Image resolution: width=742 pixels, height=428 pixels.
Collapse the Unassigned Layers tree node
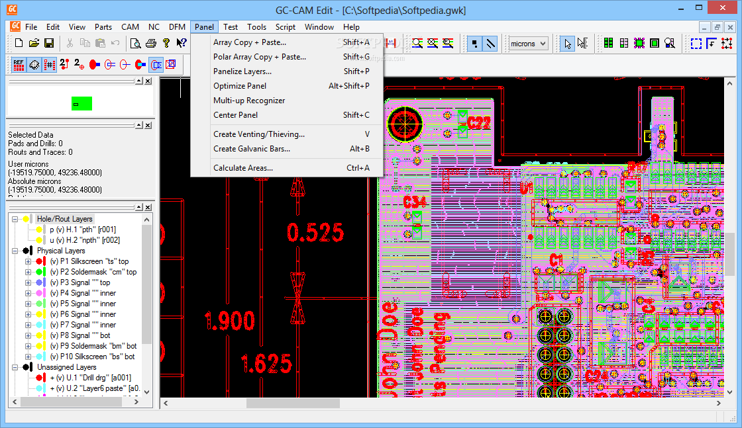(x=15, y=367)
